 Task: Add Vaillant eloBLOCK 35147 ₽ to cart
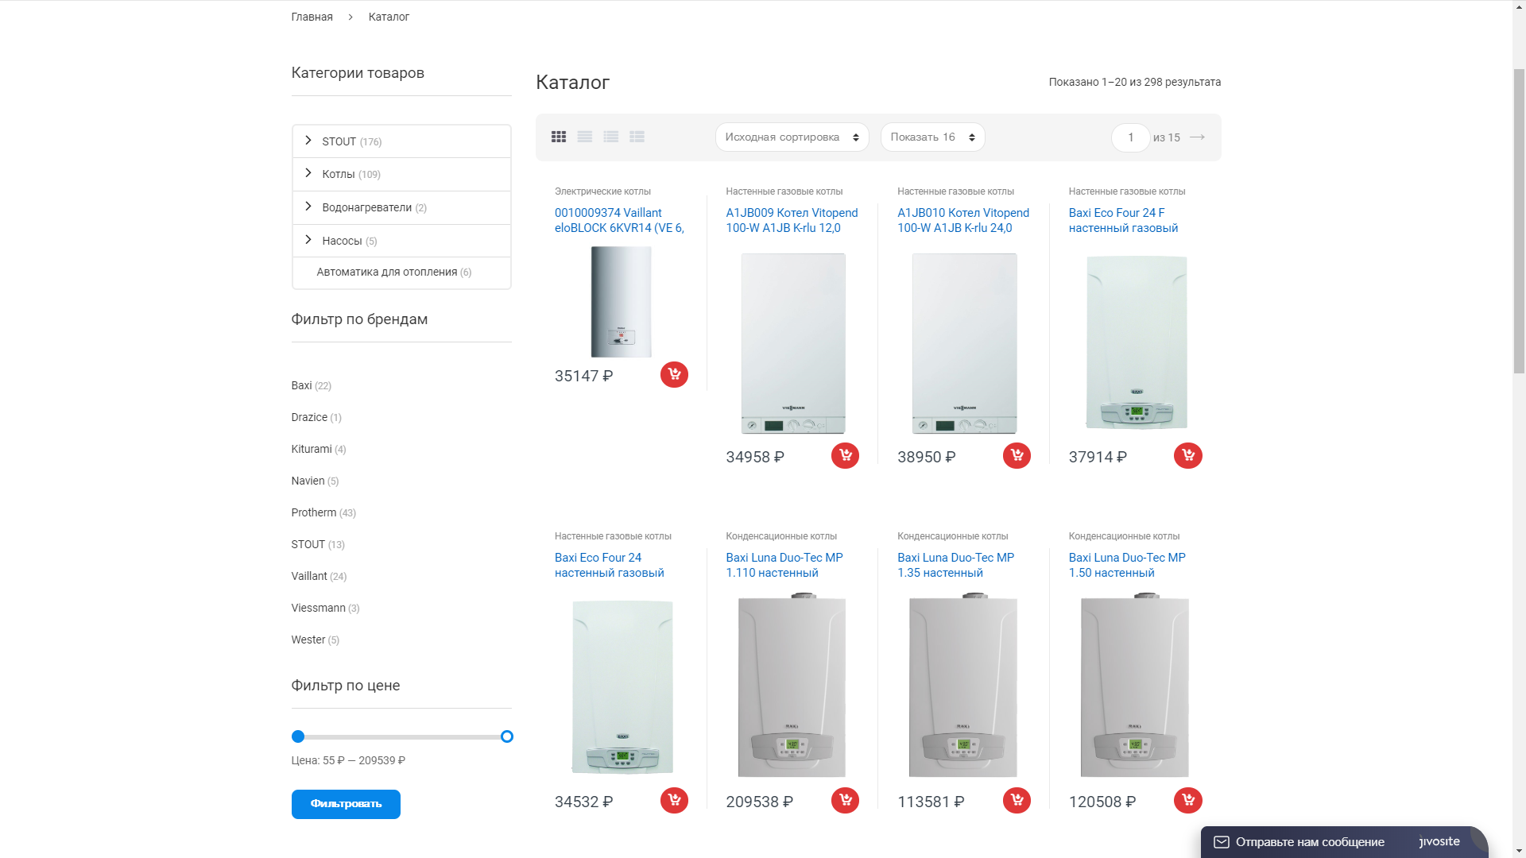[x=674, y=374]
